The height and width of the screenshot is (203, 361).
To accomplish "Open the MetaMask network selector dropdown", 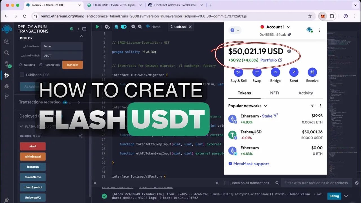I will [x=234, y=30].
